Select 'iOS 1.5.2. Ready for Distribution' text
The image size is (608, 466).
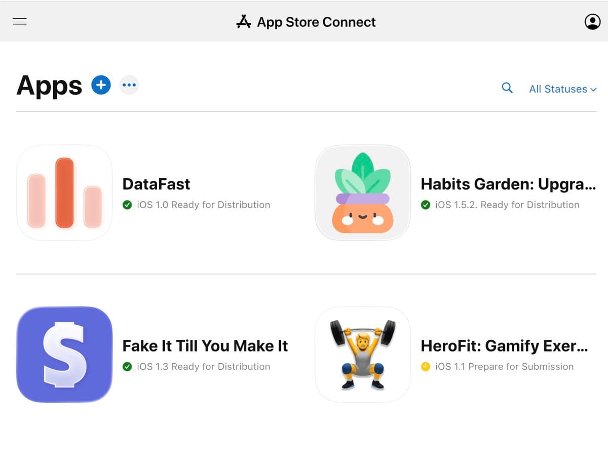(x=507, y=205)
